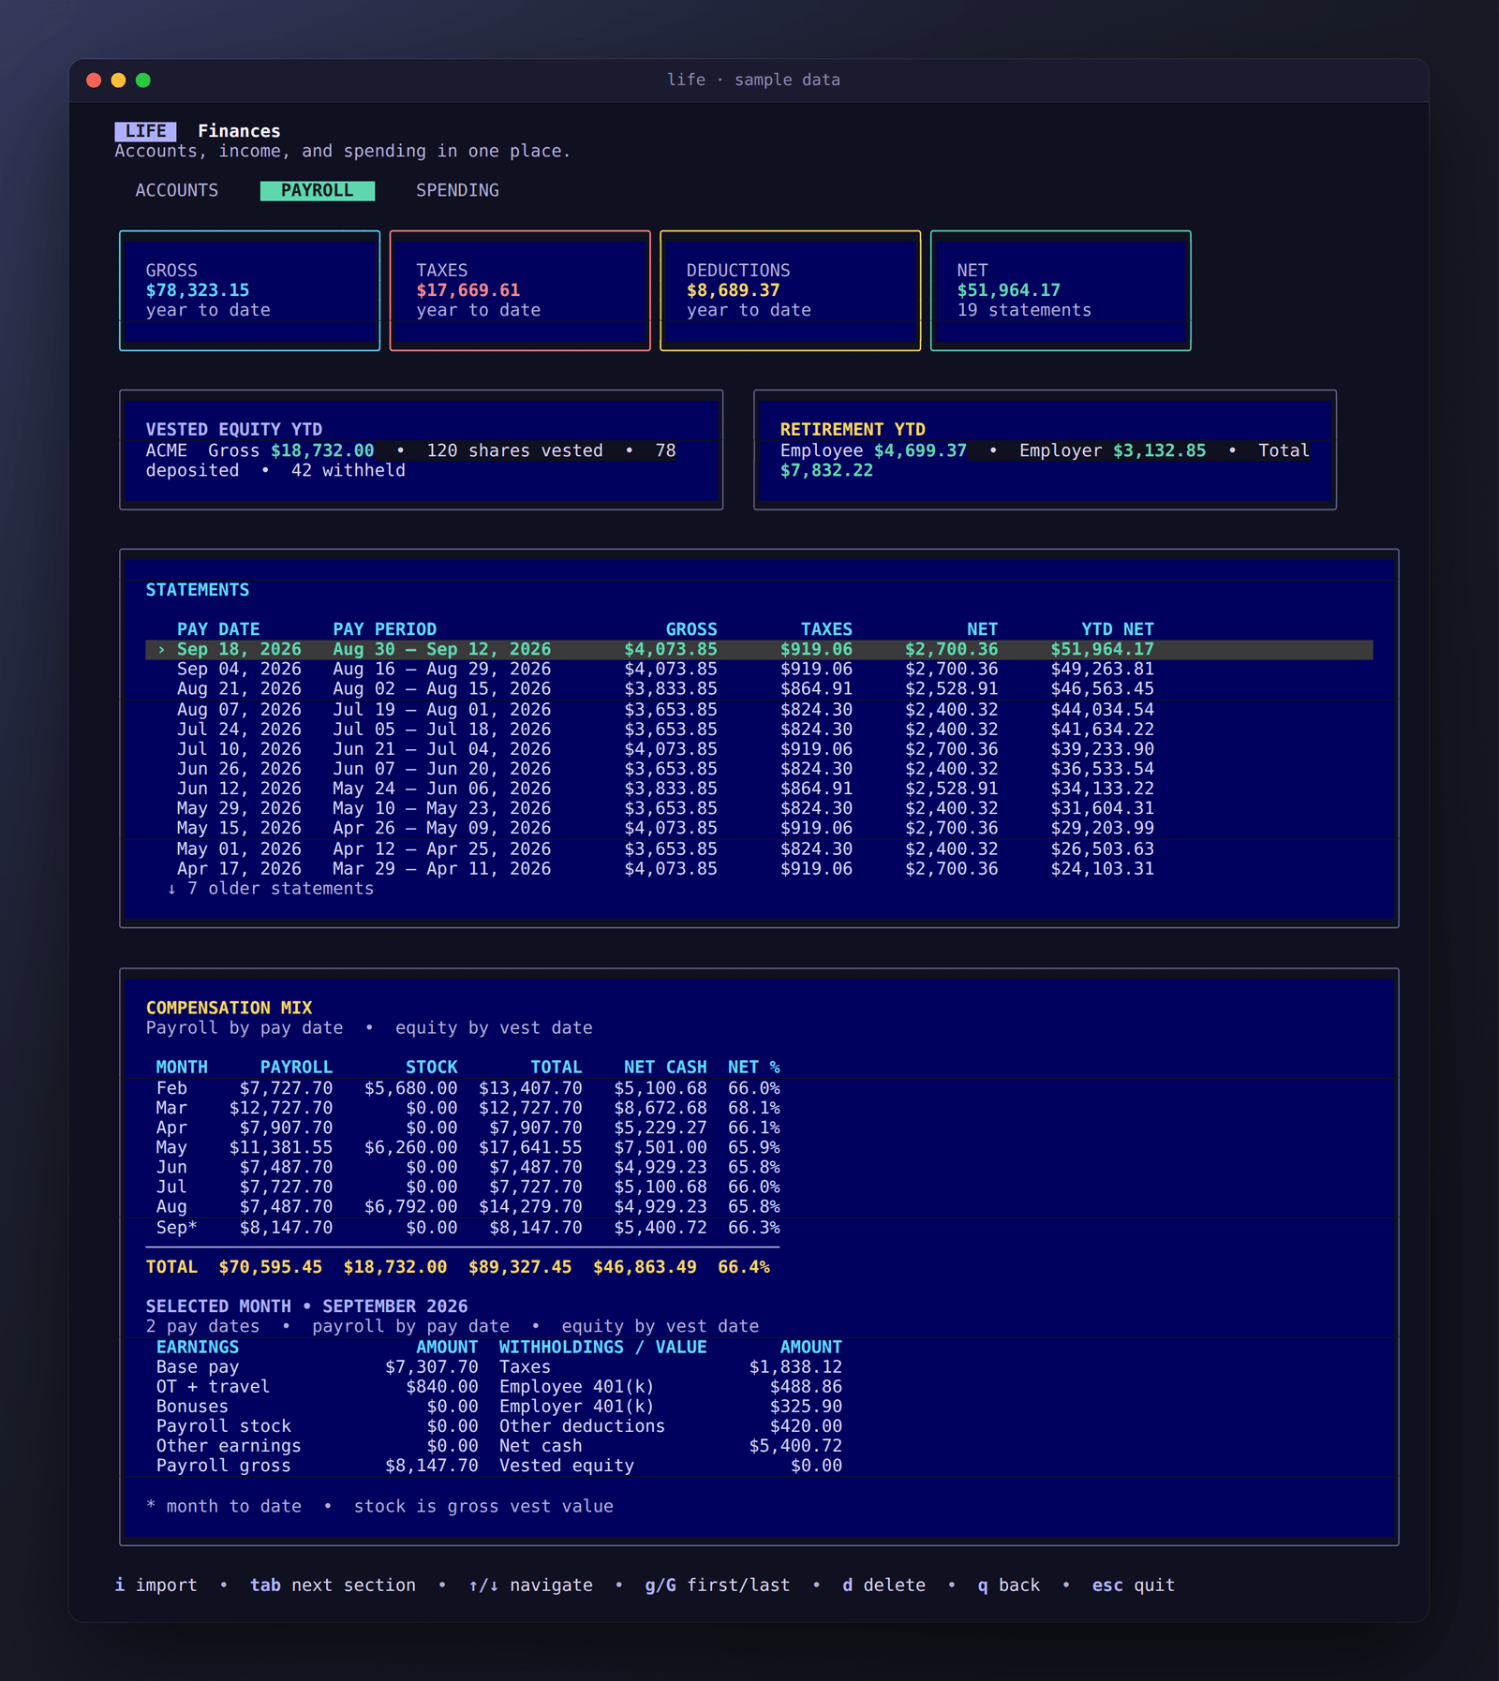Screen dimensions: 1499x1681
Task: Click the PAY PERIOD column header
Action: (384, 629)
